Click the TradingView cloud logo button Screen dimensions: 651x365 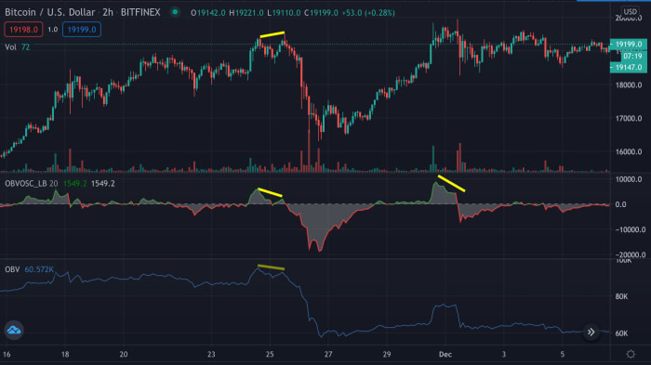pos(14,330)
